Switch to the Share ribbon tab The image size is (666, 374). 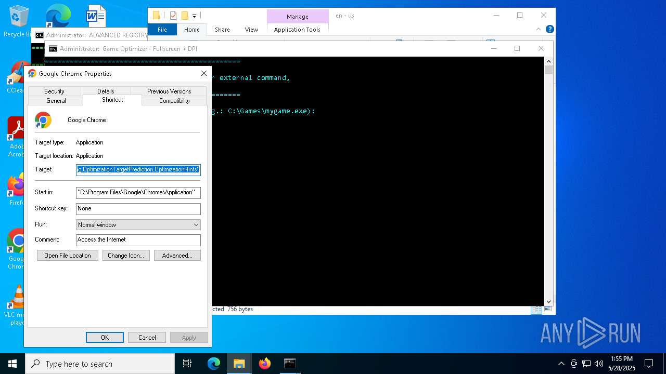(222, 30)
